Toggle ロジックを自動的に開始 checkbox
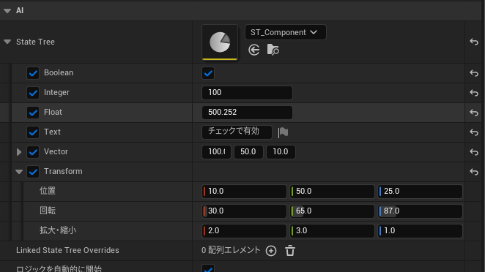Screen dimensions: 485x272 [x=208, y=268]
